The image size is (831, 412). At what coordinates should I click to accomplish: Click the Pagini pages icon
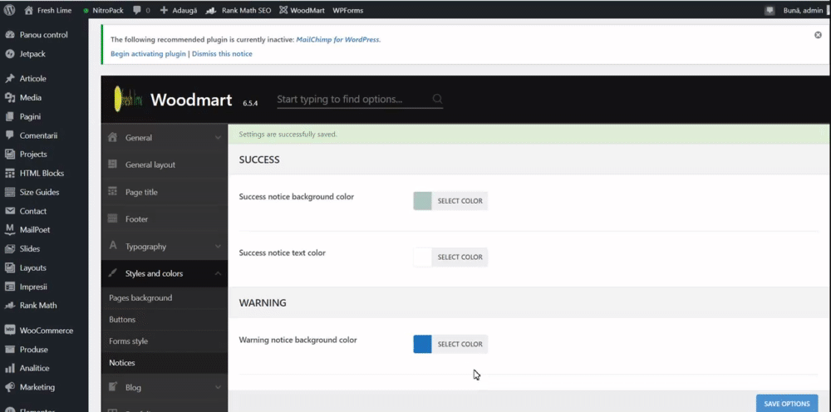point(9,116)
